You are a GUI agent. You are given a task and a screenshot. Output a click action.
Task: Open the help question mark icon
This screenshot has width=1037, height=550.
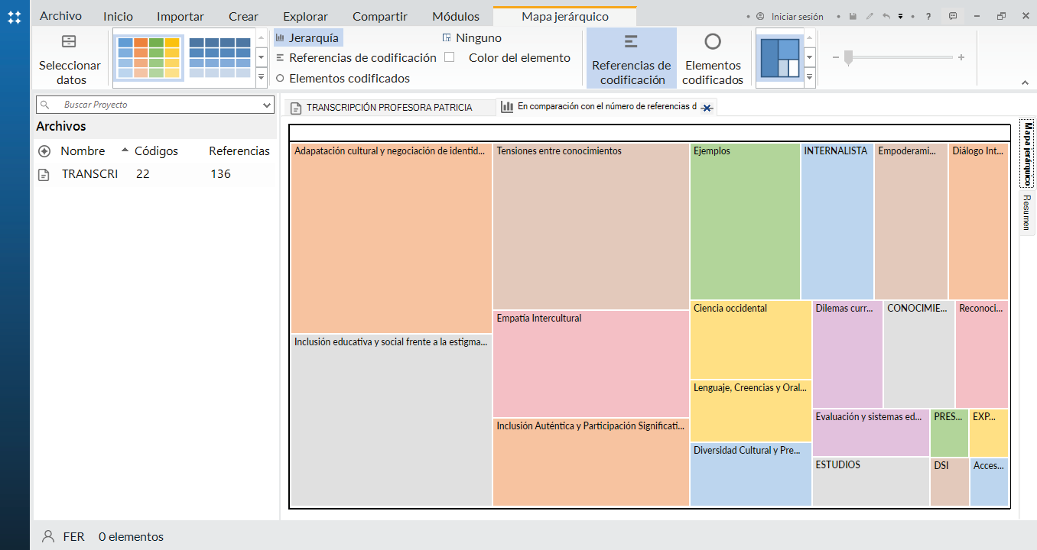pos(928,16)
